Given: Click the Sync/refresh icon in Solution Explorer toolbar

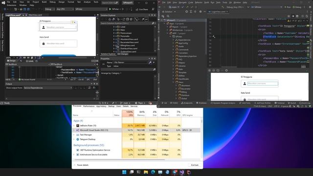Looking at the screenshot, I should pos(124,20).
